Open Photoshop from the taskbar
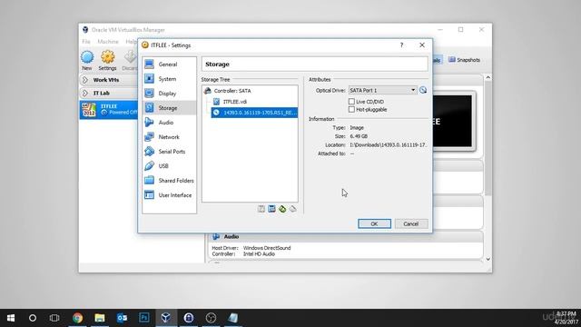 coord(144,318)
